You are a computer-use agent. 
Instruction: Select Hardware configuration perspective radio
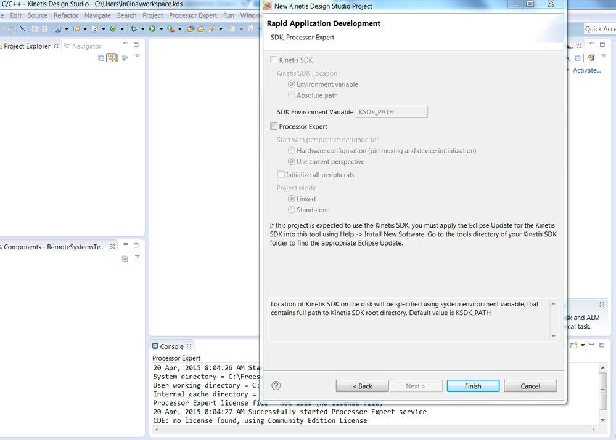click(292, 151)
